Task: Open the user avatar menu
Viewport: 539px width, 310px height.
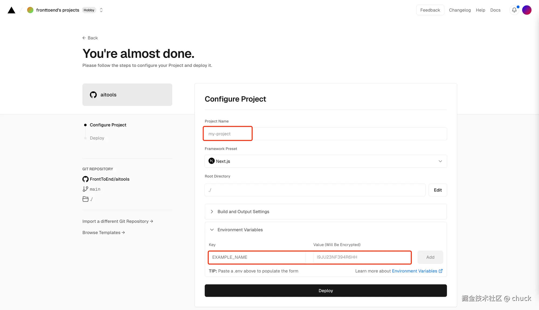Action: 527,10
